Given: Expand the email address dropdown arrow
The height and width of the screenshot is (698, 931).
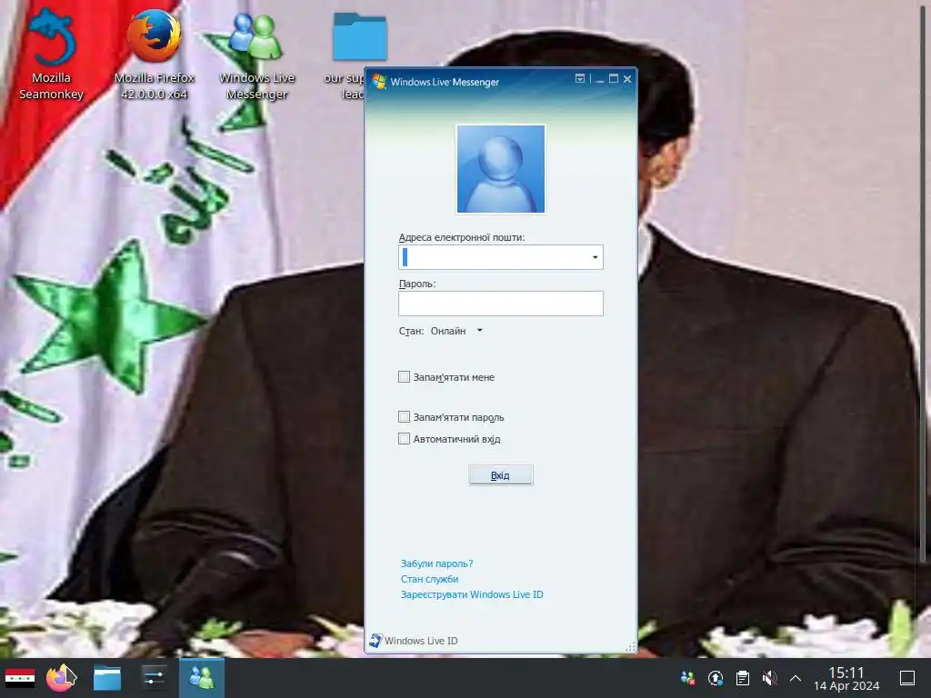Looking at the screenshot, I should [x=595, y=257].
